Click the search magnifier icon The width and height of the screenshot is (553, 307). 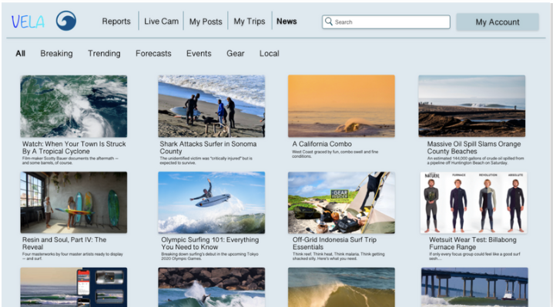click(x=328, y=22)
